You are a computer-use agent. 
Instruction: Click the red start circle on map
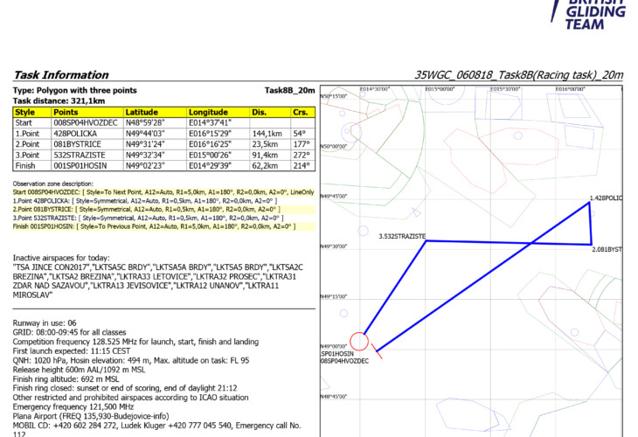358,342
